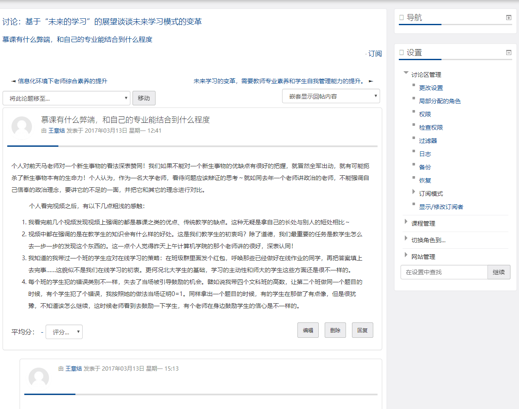Click the 网站管理 label

point(423,257)
